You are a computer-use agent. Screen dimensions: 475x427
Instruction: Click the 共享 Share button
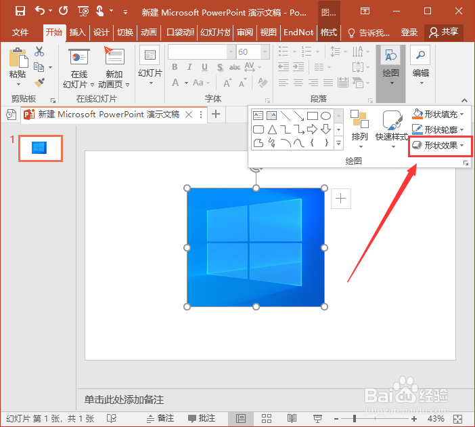[x=443, y=32]
